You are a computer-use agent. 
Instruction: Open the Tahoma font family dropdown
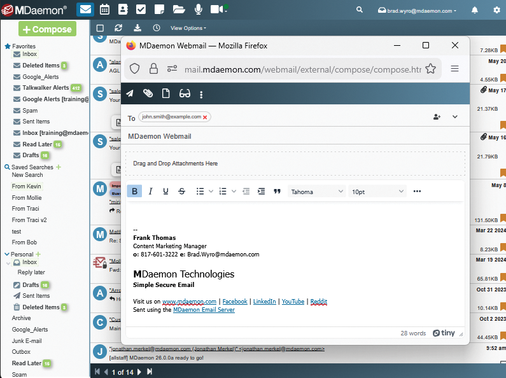[x=316, y=192]
